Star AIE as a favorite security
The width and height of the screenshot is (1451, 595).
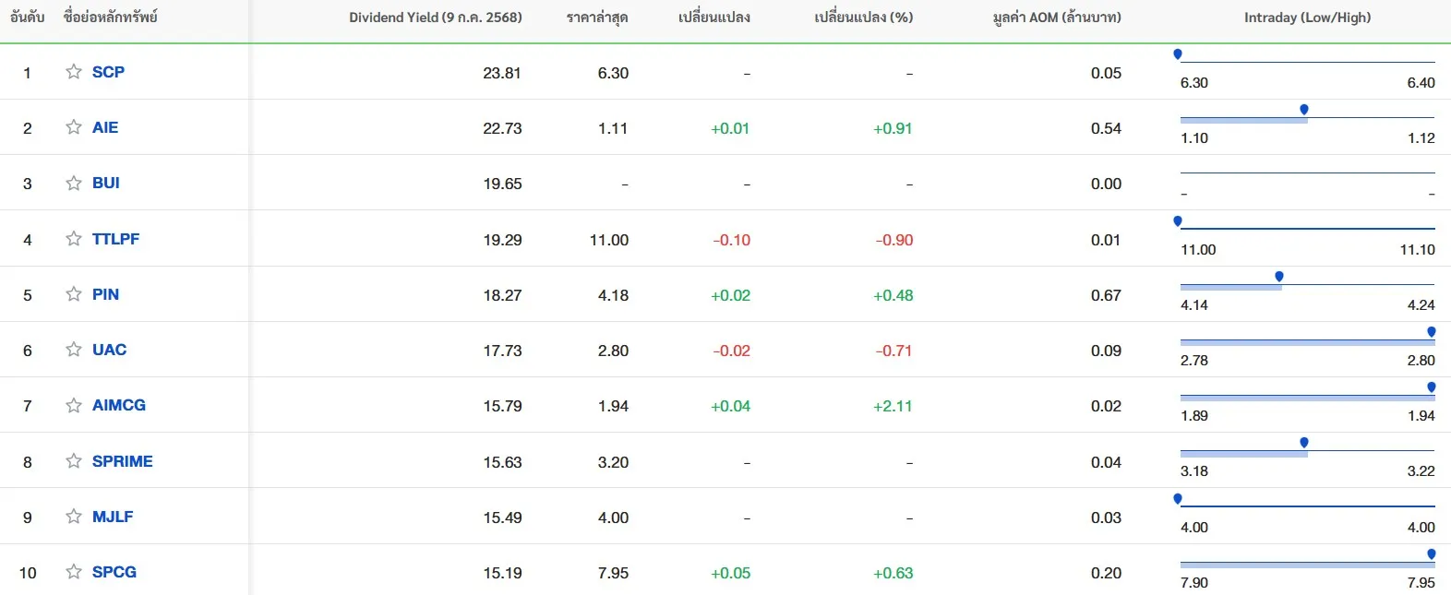(x=73, y=127)
